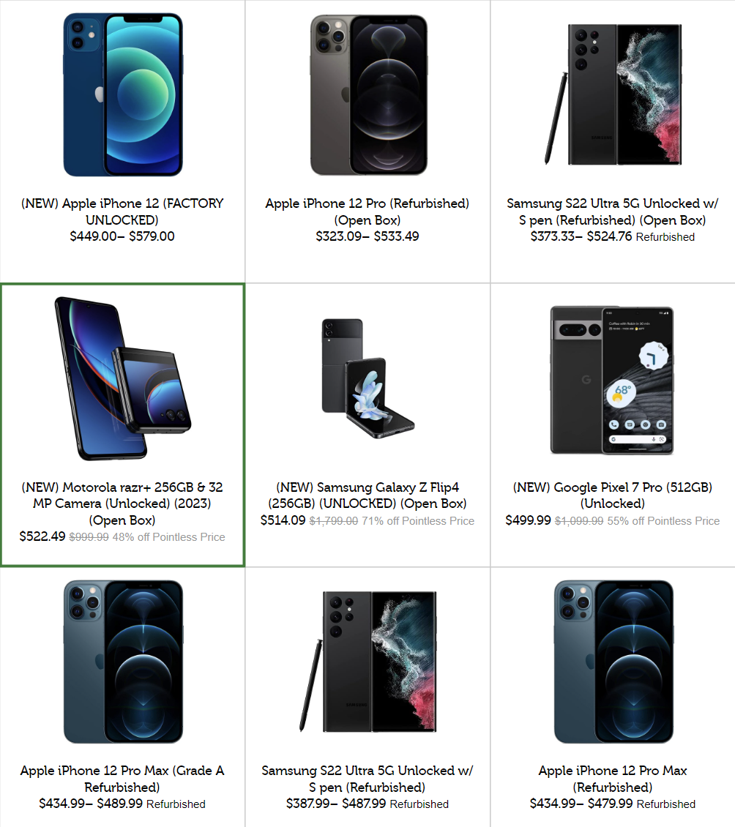The width and height of the screenshot is (735, 827).
Task: Follow the "Apple iPhone 12 Pro (Refurbished) (Open Box)" link
Action: click(x=367, y=212)
